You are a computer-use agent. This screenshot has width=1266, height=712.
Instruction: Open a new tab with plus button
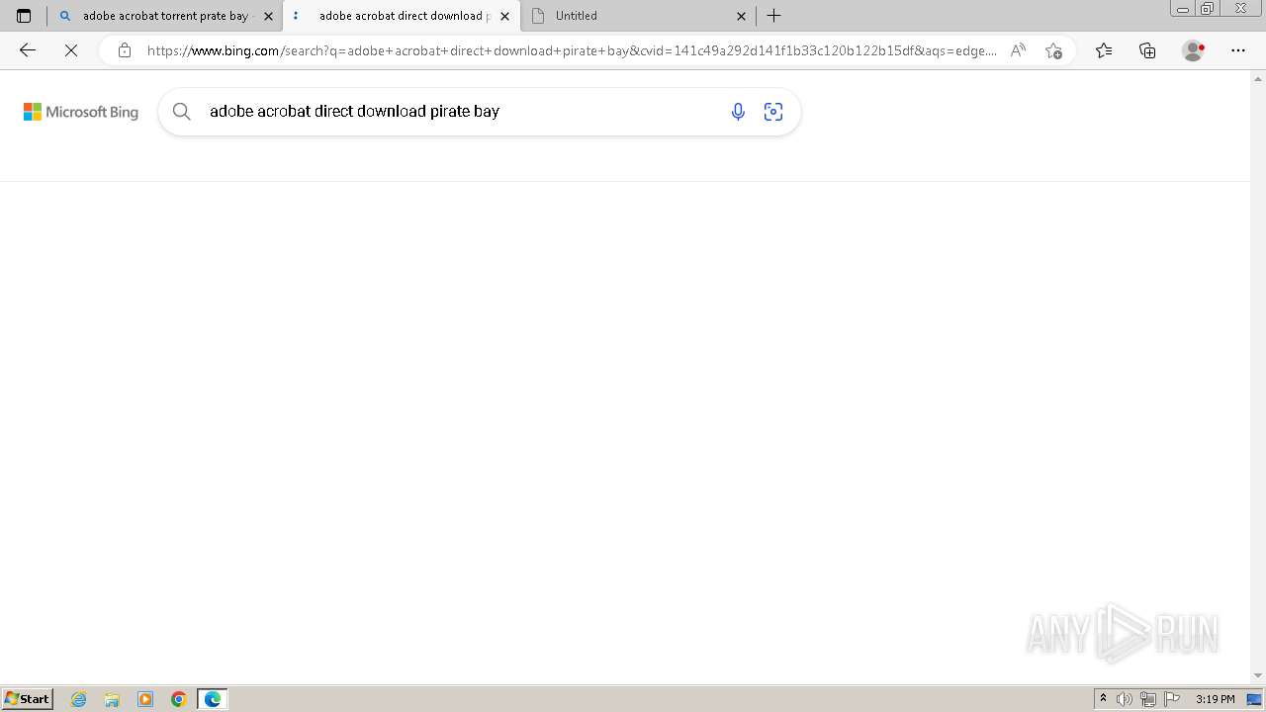tap(774, 16)
